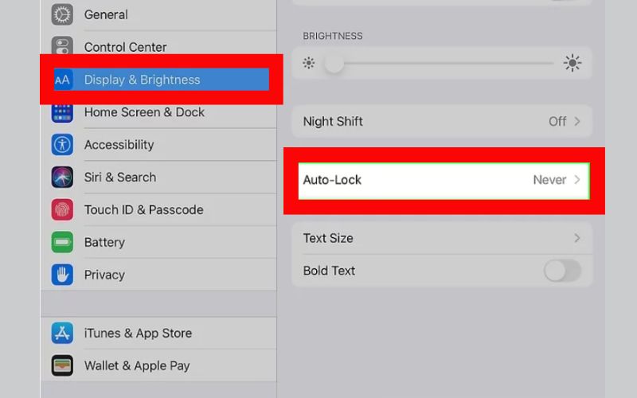This screenshot has width=637, height=398.
Task: Open the Accessibility settings label
Action: (x=119, y=145)
